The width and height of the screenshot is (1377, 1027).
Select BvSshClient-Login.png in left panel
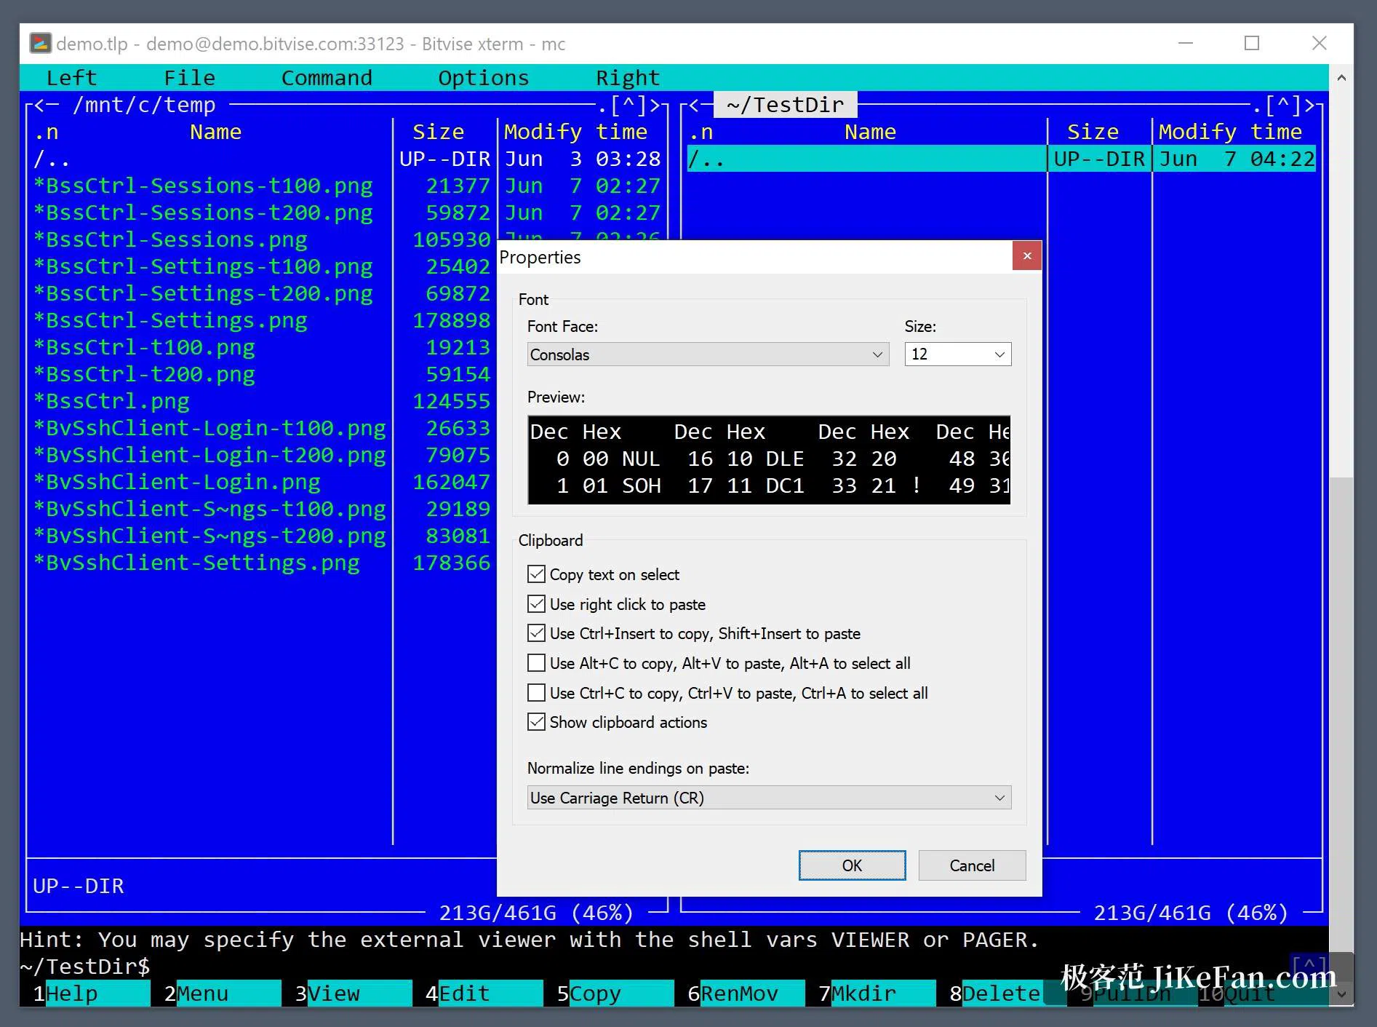click(x=177, y=483)
